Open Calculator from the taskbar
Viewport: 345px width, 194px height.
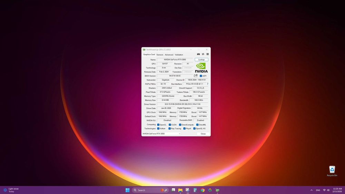point(195,190)
